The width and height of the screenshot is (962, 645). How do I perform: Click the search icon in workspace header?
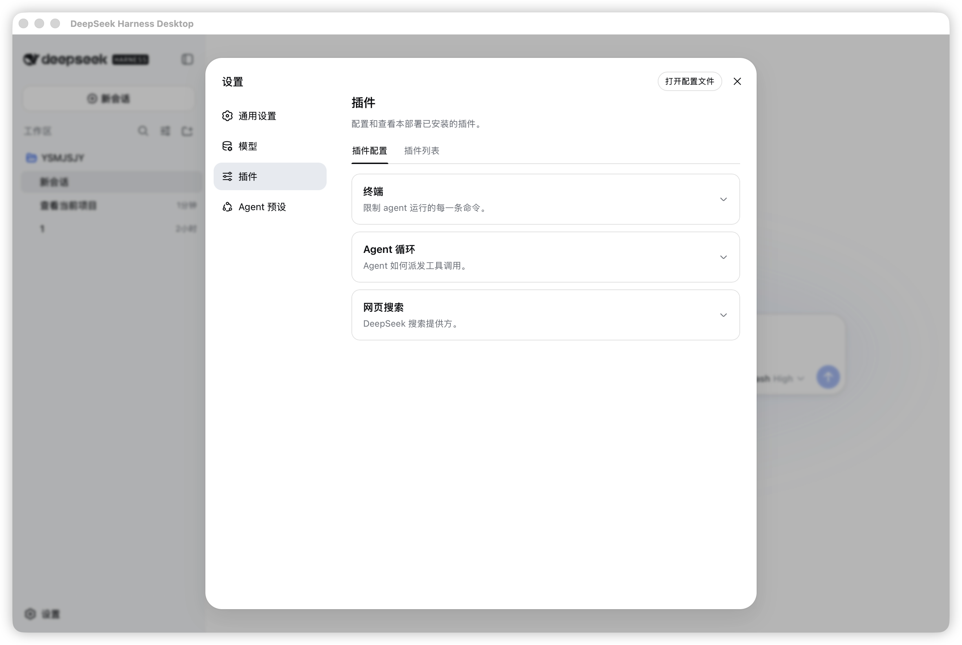coord(143,131)
